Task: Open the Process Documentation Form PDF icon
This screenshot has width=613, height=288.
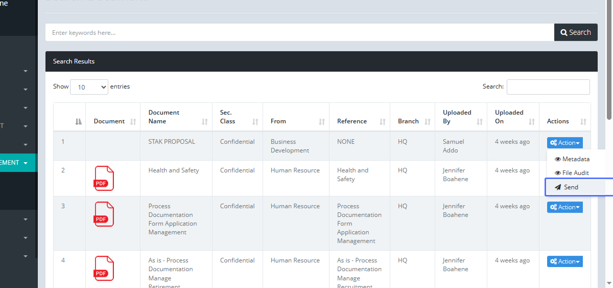Action: tap(104, 214)
